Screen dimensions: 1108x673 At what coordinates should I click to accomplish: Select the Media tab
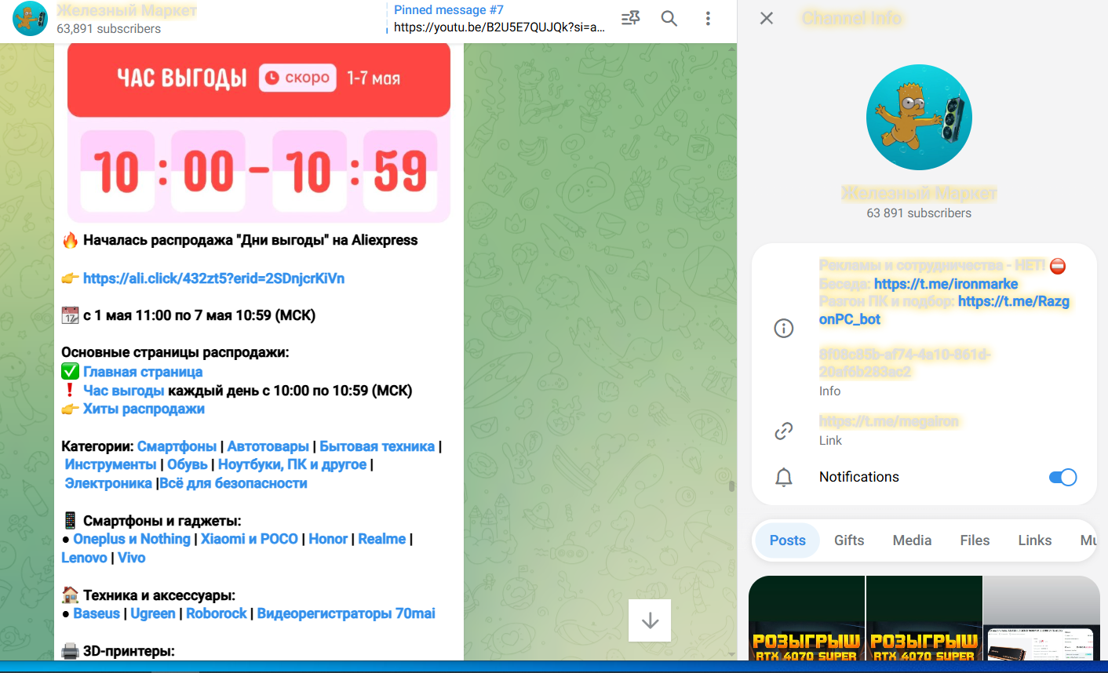[x=912, y=540]
